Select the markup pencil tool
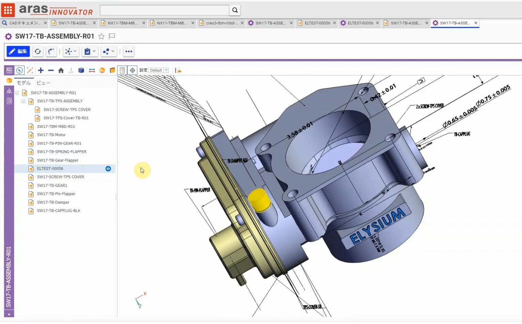The height and width of the screenshot is (324, 522). click(30, 70)
